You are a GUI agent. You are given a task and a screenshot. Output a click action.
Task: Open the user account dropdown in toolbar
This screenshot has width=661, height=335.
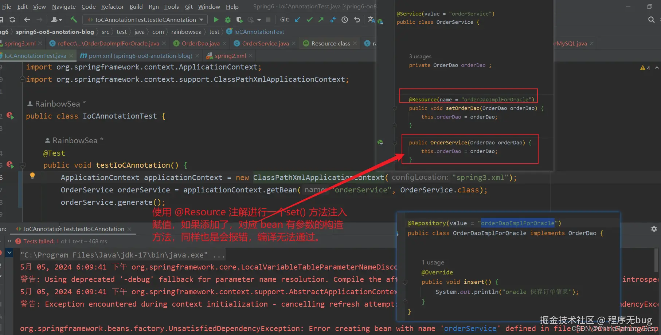pyautogui.click(x=56, y=20)
